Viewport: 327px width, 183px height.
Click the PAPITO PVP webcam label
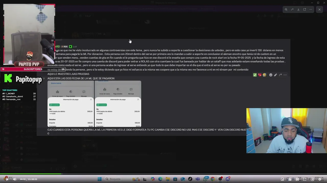click(29, 64)
